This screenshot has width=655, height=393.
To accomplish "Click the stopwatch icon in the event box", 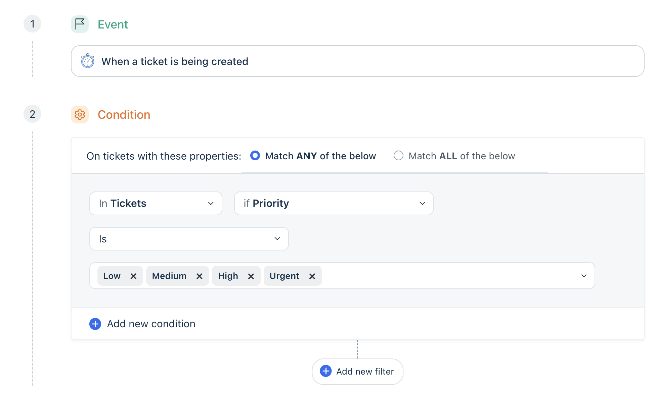I will click(88, 61).
